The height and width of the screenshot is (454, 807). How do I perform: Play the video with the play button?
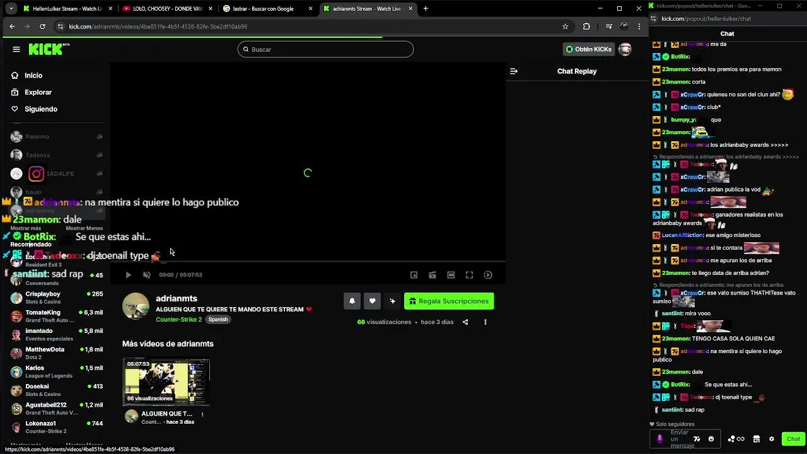(x=128, y=275)
